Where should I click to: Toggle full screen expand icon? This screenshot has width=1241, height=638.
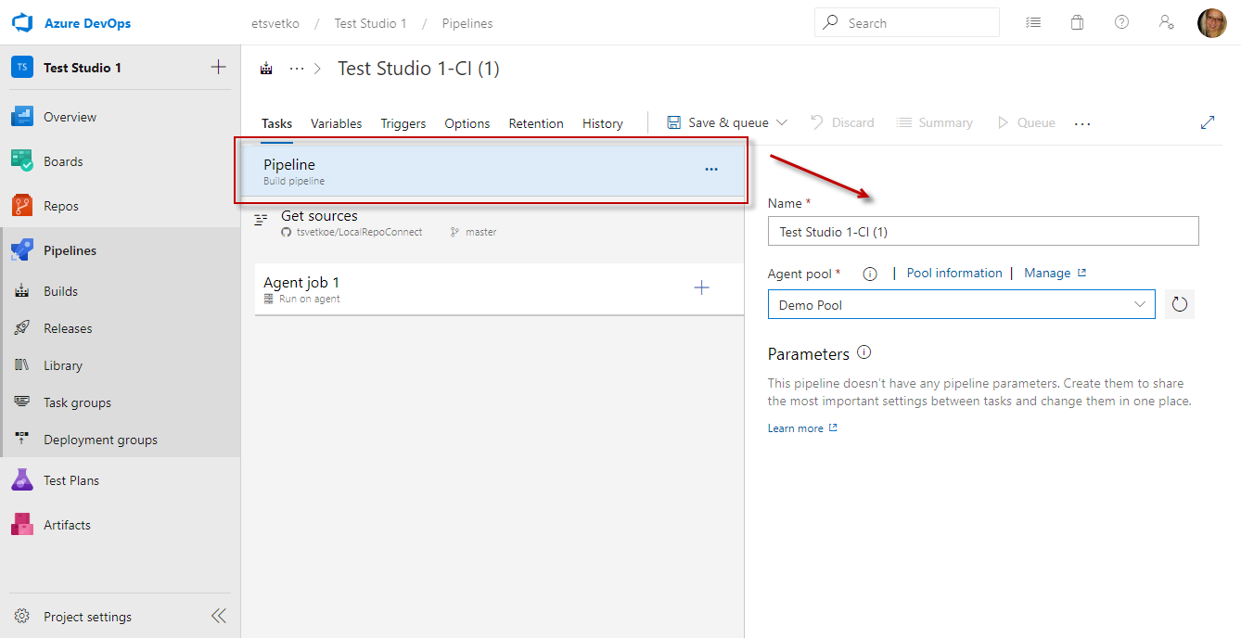click(x=1208, y=122)
